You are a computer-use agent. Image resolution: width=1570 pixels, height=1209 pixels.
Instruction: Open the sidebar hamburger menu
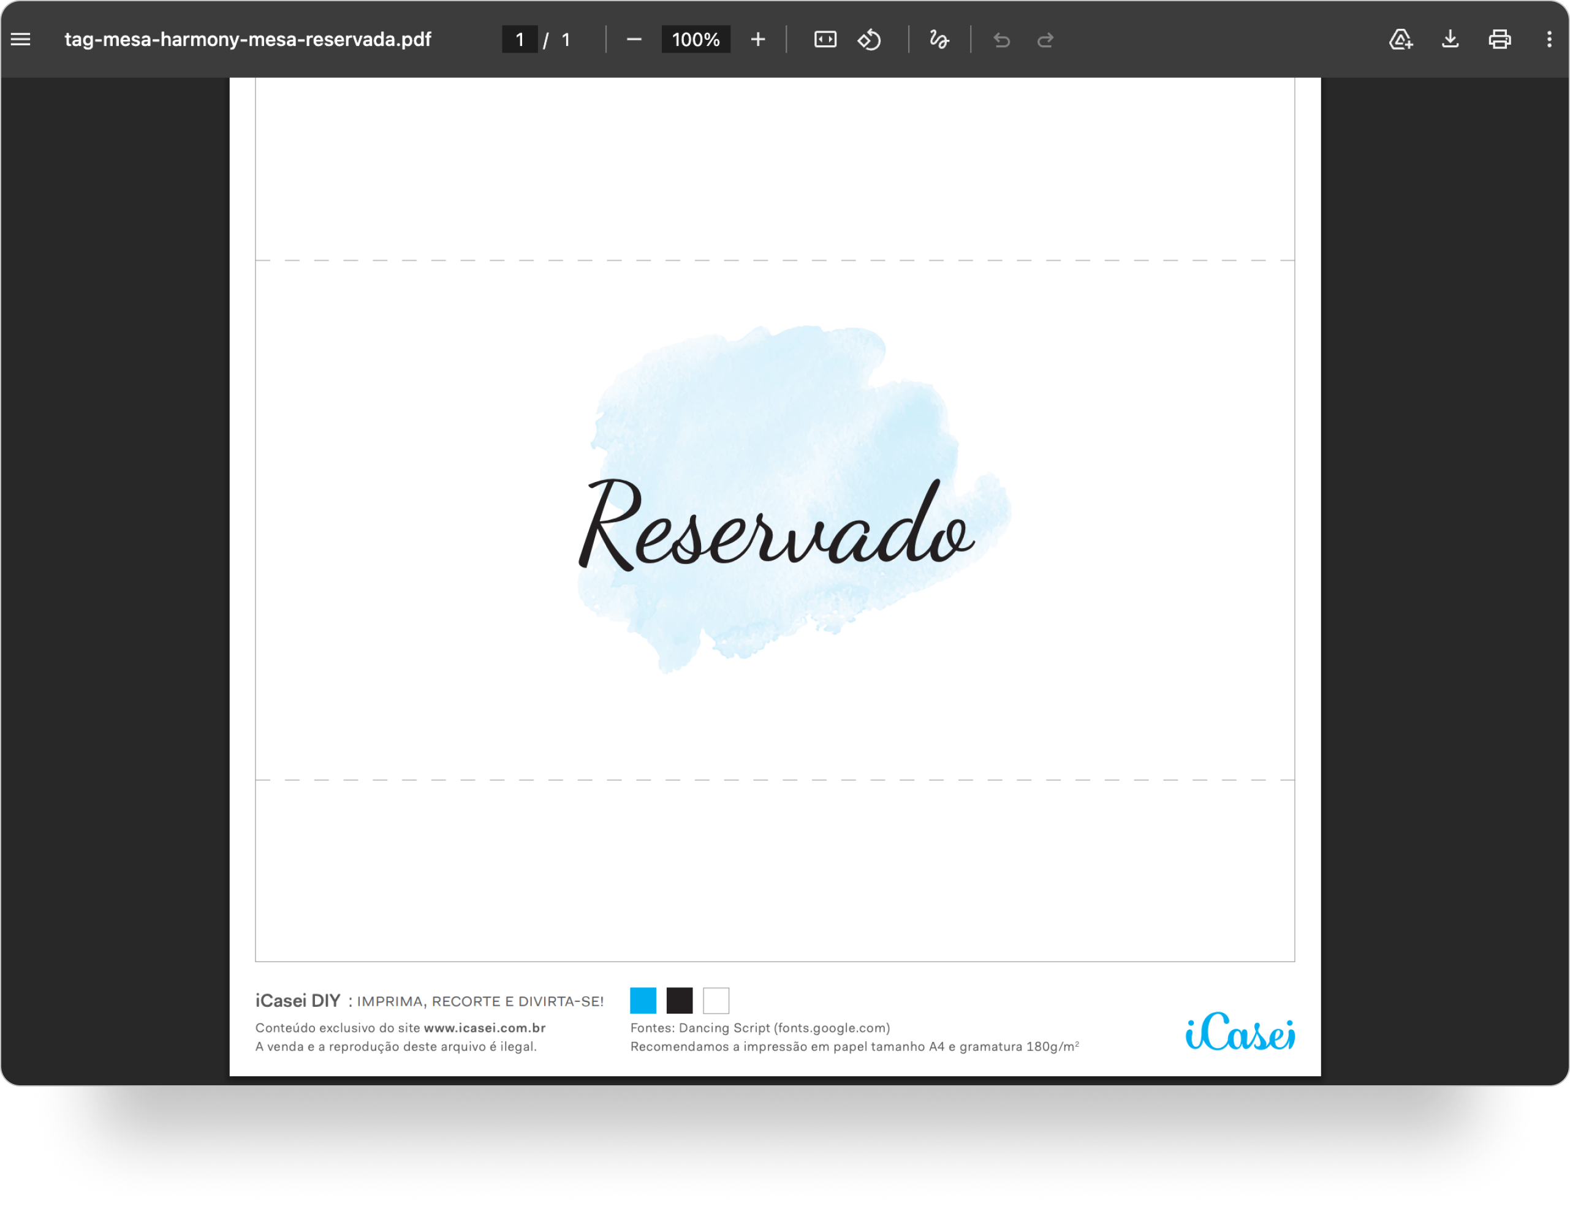[x=21, y=40]
